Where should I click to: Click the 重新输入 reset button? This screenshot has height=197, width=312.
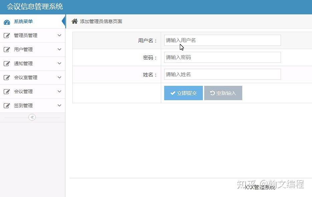coord(223,93)
